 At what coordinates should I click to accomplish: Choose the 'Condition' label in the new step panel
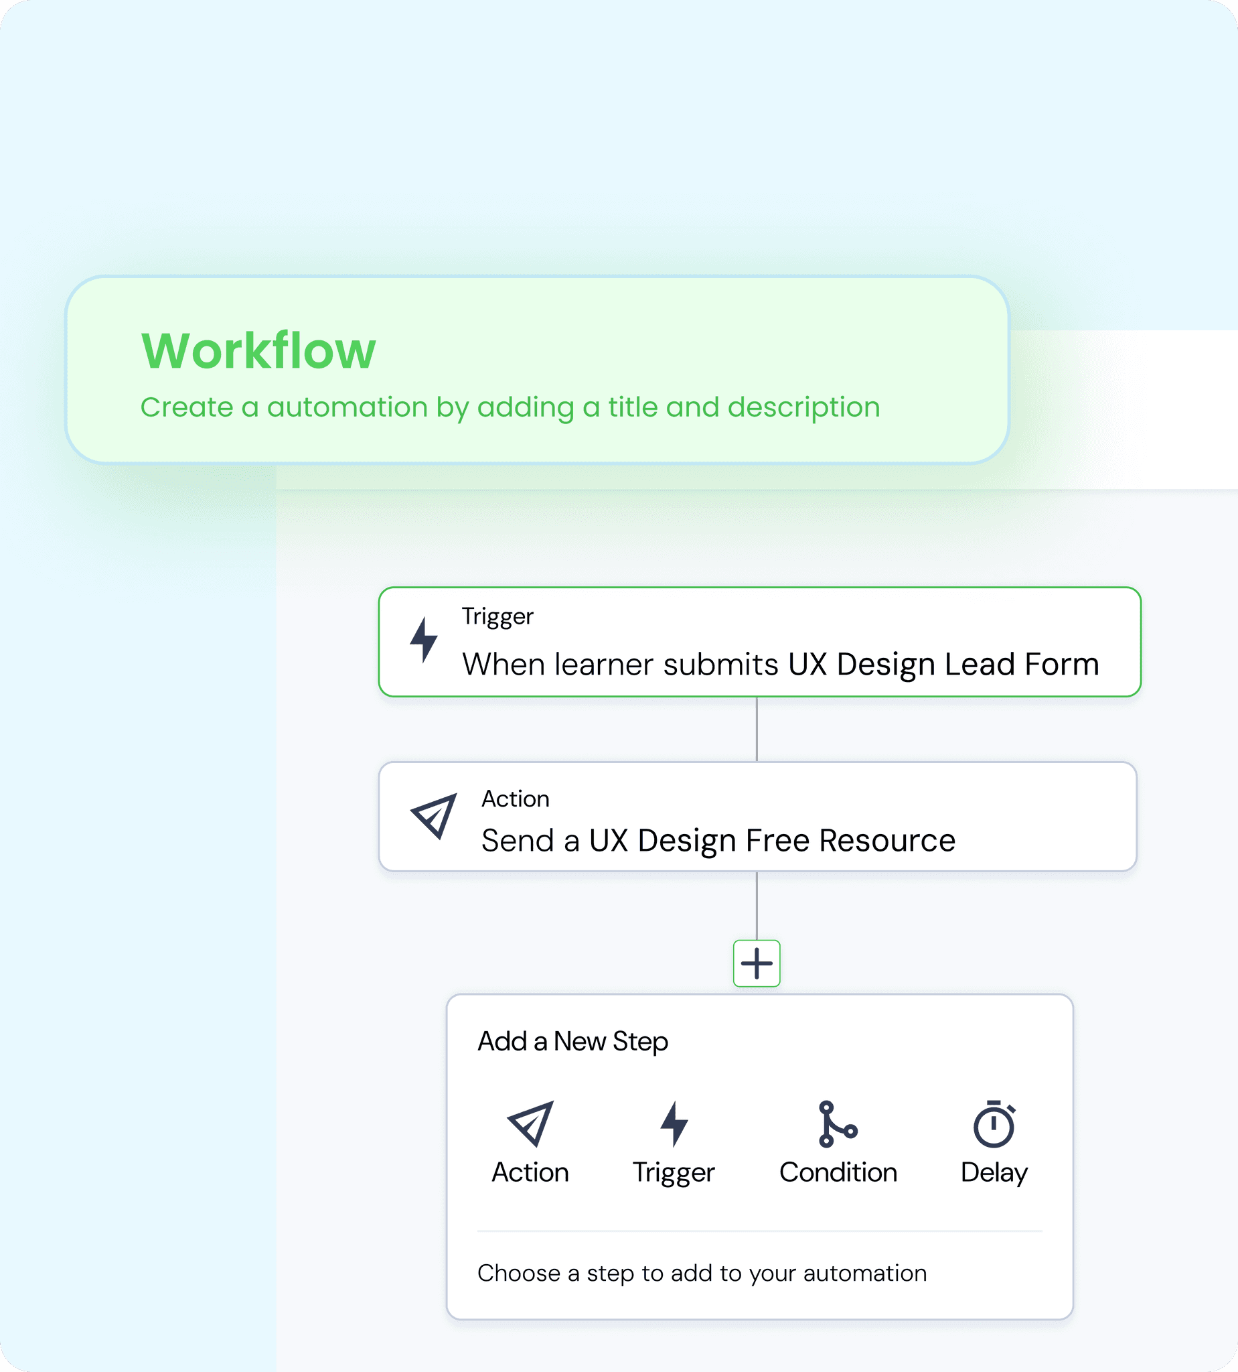point(838,1172)
